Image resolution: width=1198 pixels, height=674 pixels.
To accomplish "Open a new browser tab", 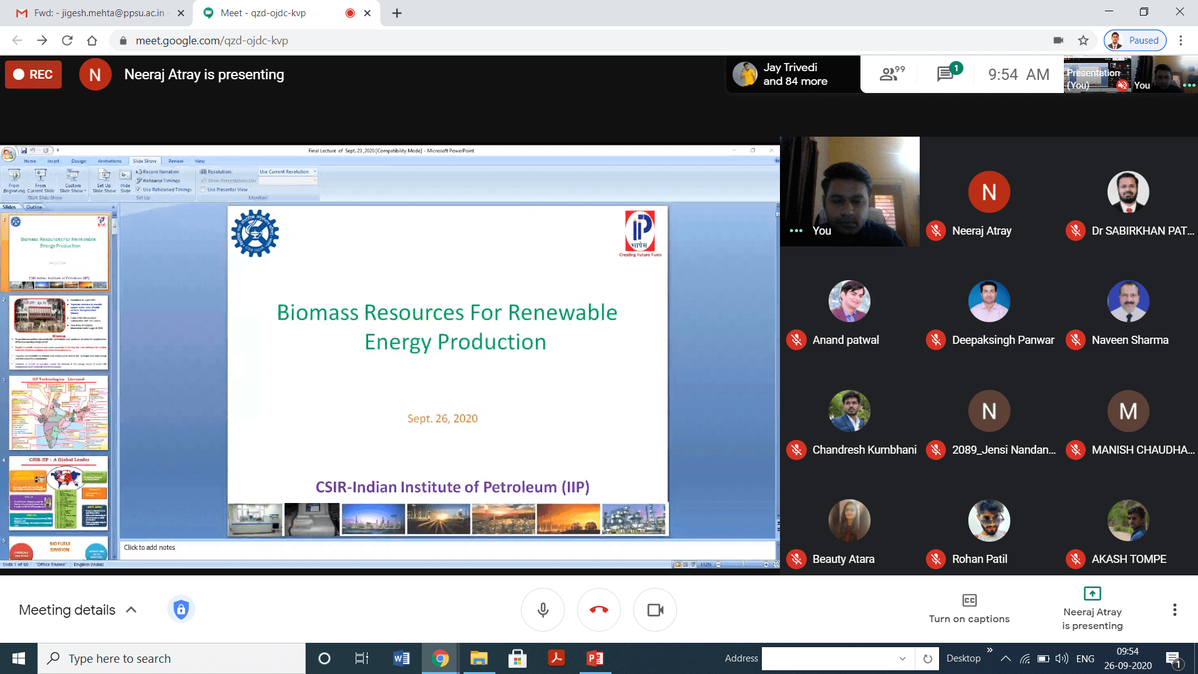I will point(397,13).
